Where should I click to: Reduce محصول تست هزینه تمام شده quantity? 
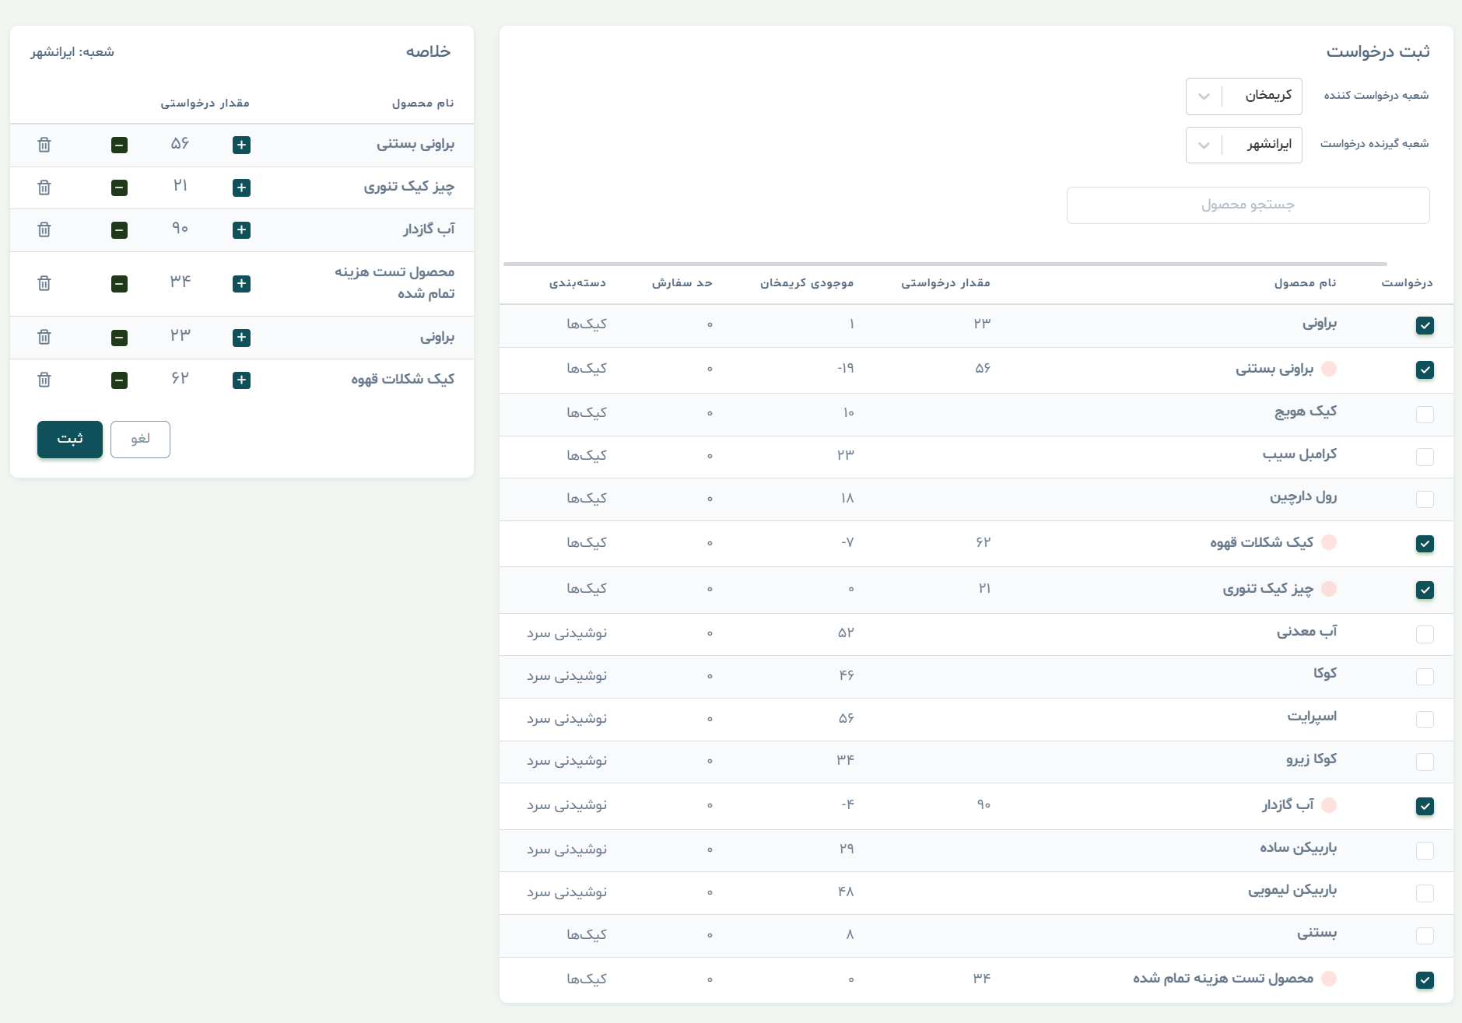[119, 283]
